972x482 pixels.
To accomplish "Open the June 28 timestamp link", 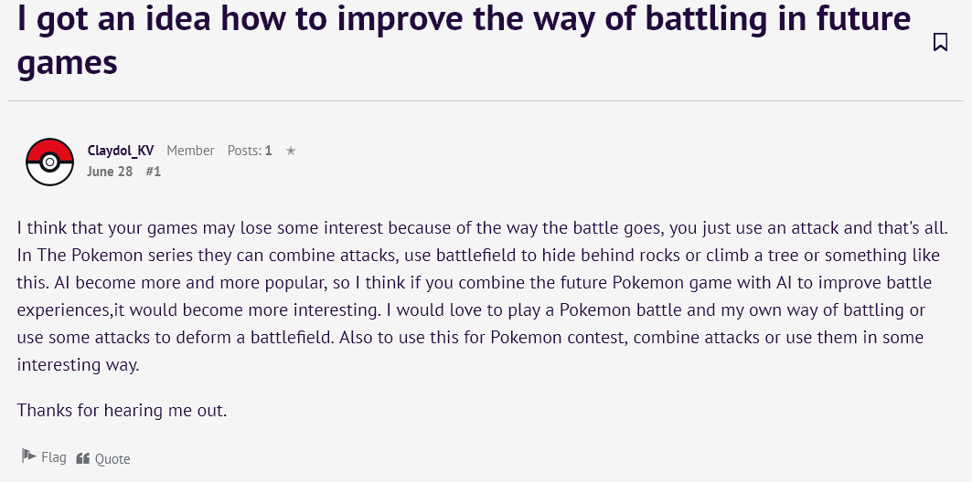I will click(x=110, y=172).
